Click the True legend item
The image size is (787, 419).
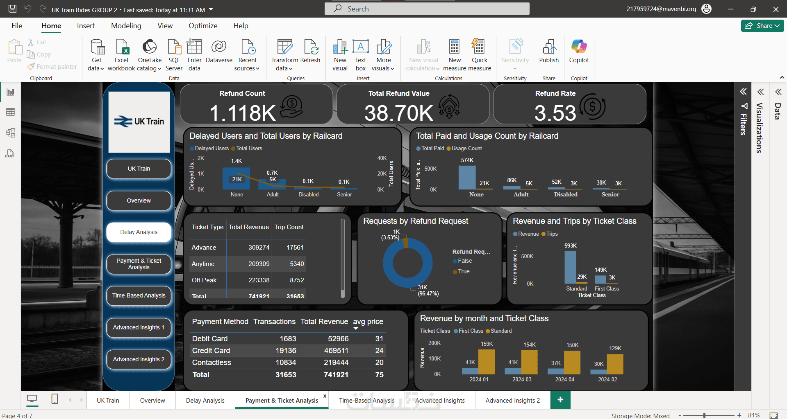click(x=461, y=271)
